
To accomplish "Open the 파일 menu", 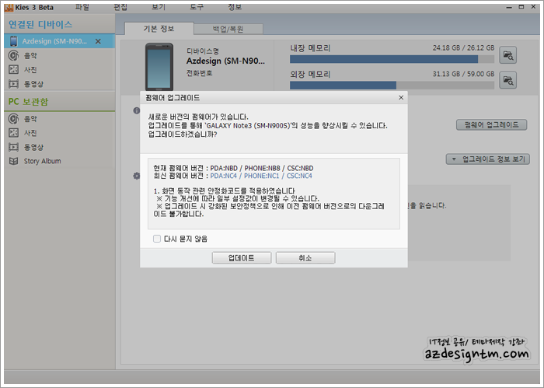I will [82, 7].
